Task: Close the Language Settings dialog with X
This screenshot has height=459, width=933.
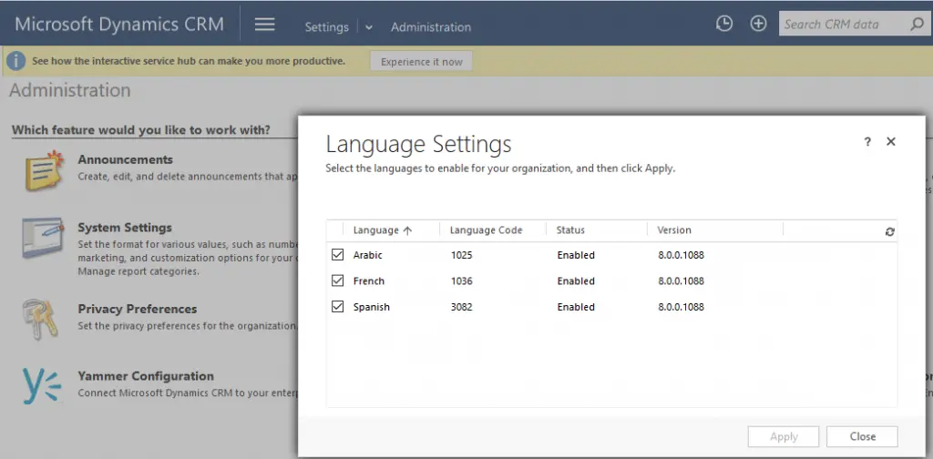Action: [x=891, y=141]
